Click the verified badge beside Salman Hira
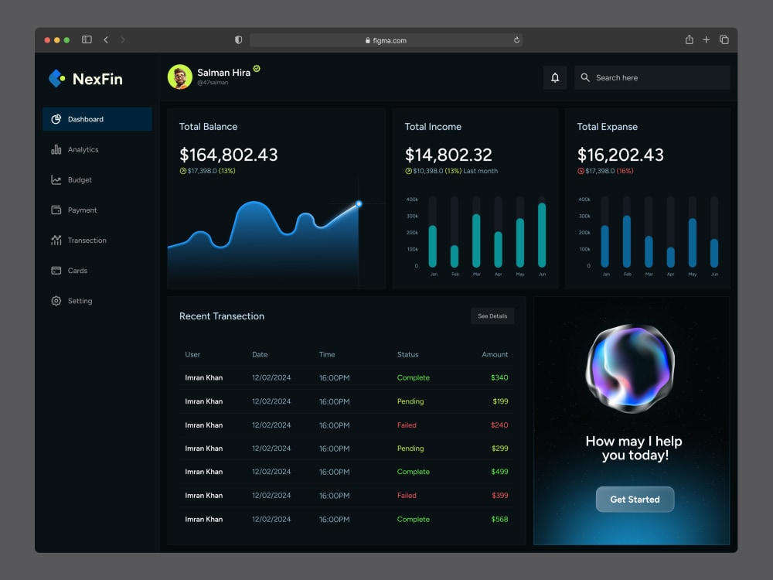Screen dimensions: 773x580 tap(257, 69)
